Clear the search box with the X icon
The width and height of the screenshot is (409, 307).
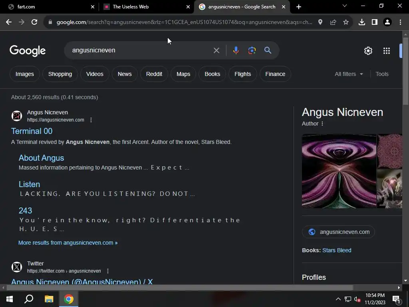point(216,50)
